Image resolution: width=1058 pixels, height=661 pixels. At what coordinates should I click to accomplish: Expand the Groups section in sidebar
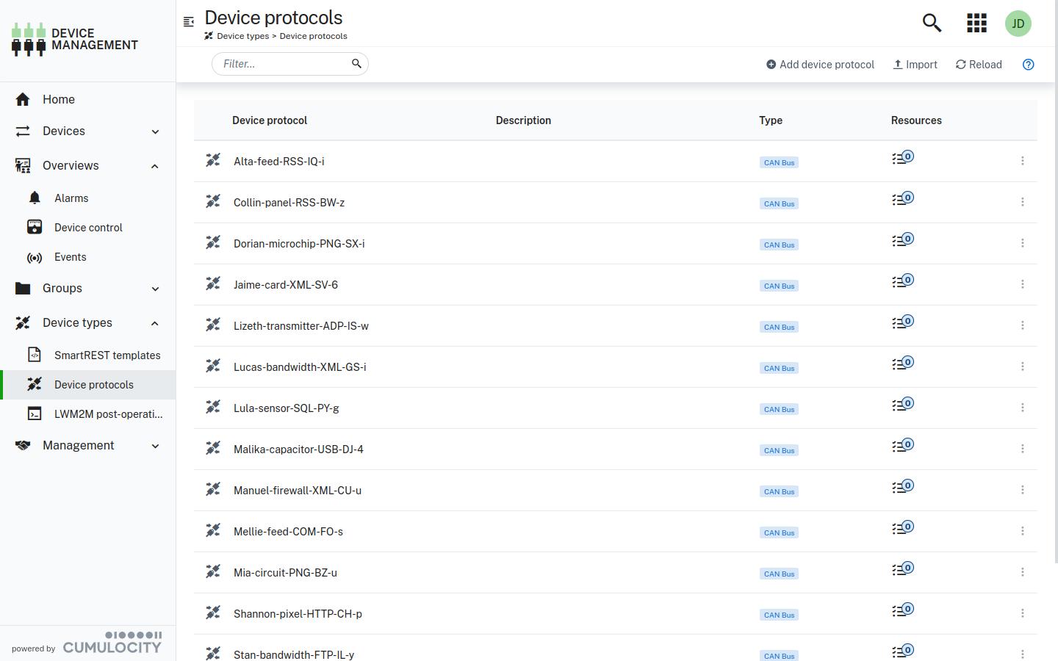pyautogui.click(x=88, y=288)
